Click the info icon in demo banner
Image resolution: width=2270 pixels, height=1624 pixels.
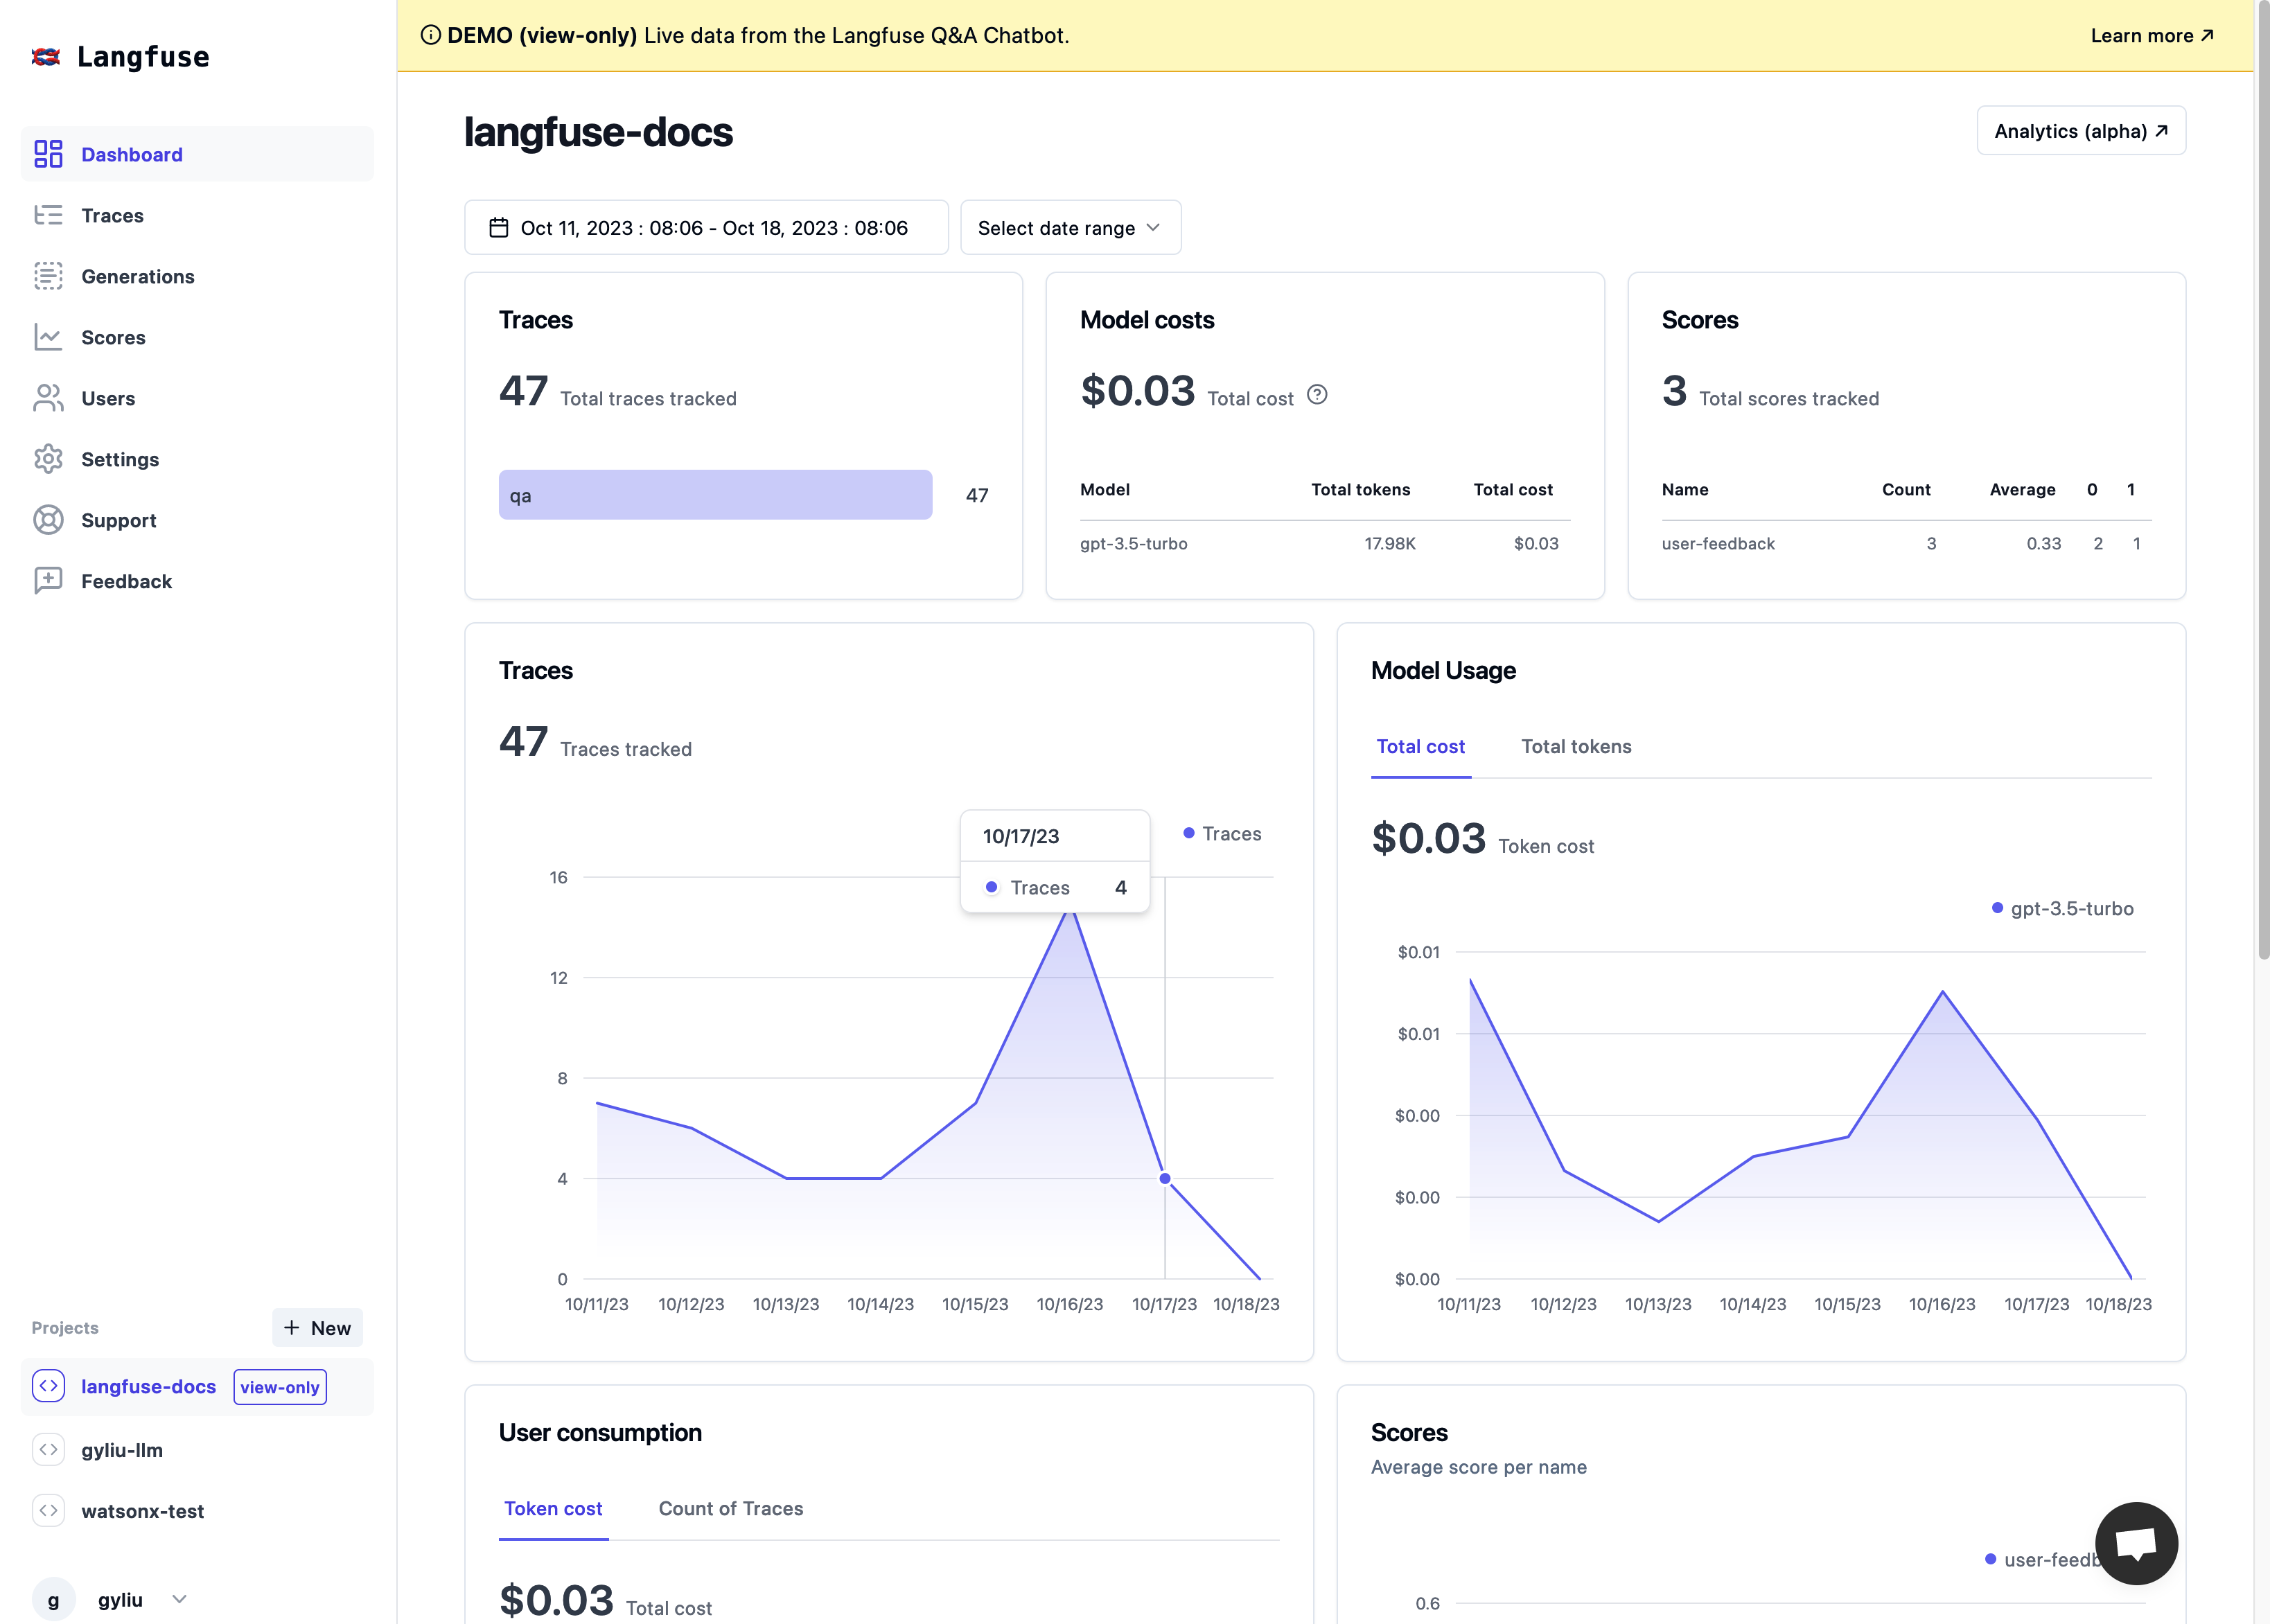click(431, 35)
